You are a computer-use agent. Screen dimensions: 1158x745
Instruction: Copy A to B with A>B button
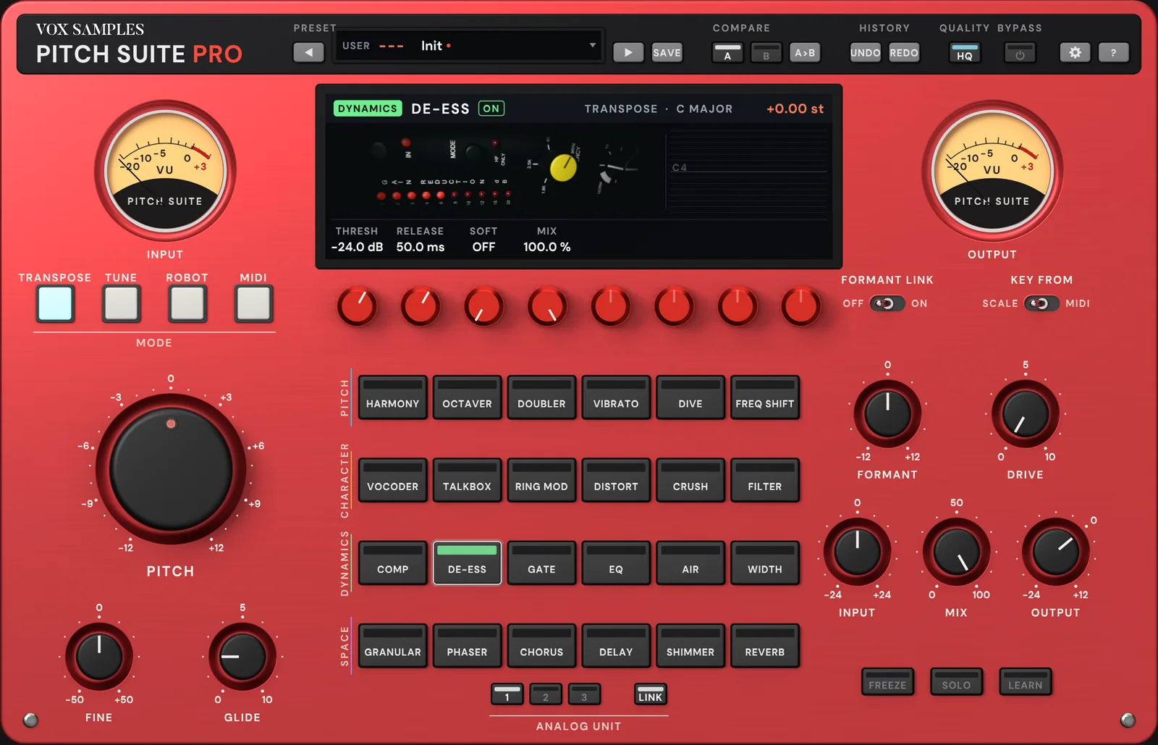[x=805, y=53]
